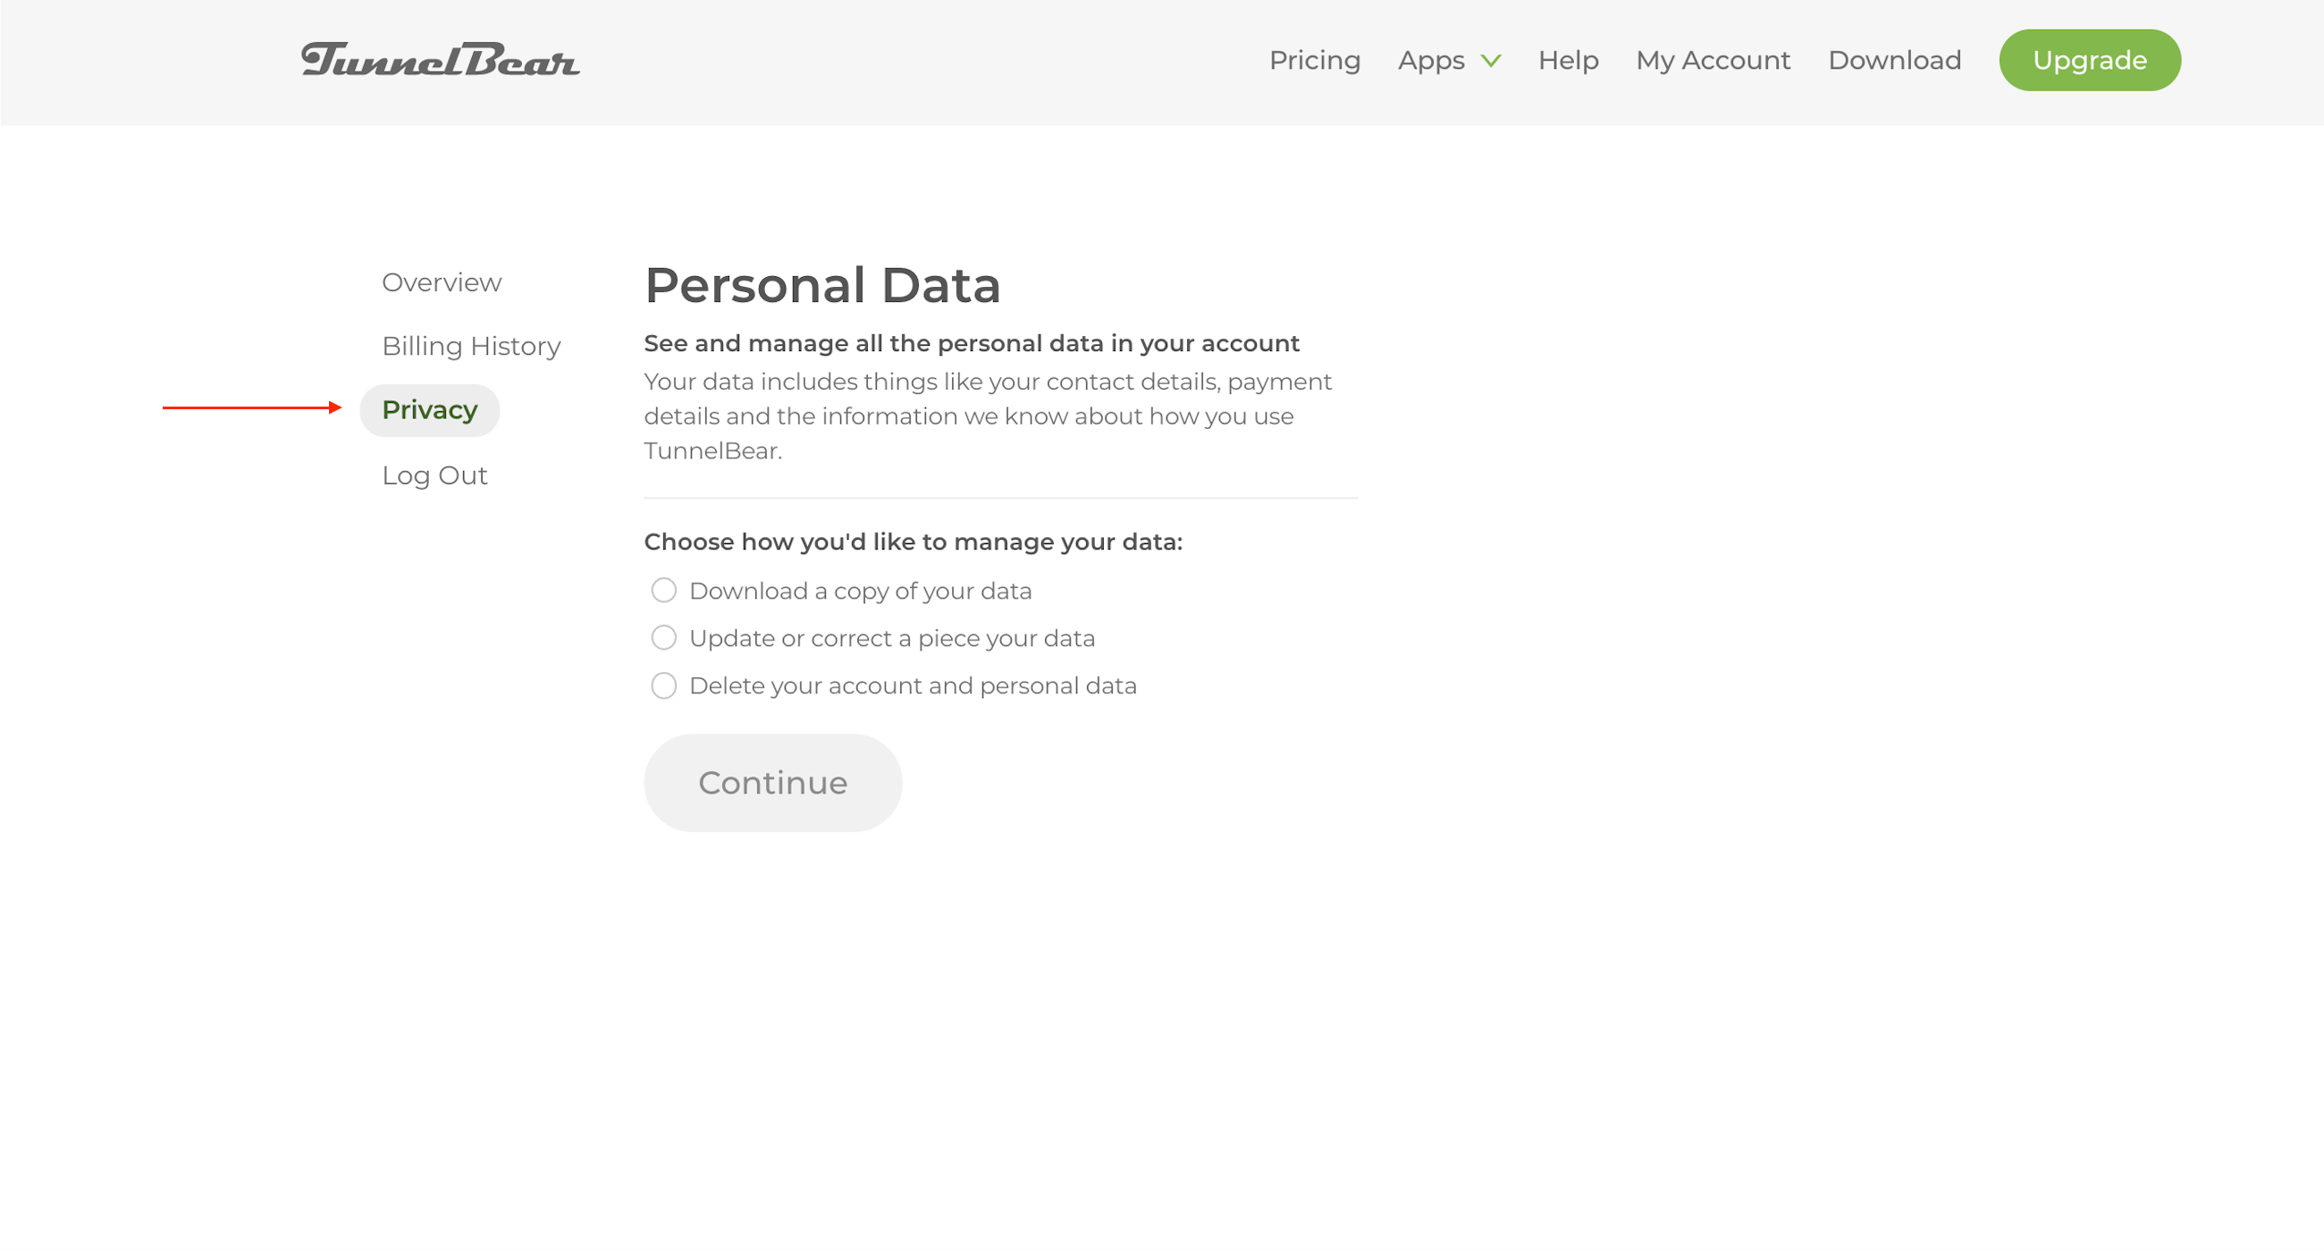This screenshot has height=1251, width=2324.
Task: Open Billing History in the sidebar
Action: (471, 347)
